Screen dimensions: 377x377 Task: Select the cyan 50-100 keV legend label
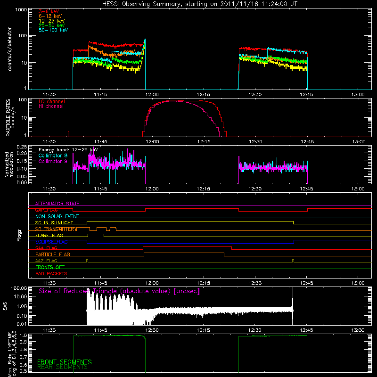point(53,30)
